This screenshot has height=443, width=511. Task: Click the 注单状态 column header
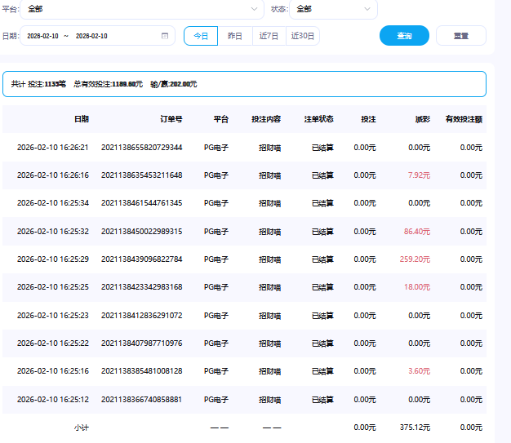pyautogui.click(x=318, y=119)
